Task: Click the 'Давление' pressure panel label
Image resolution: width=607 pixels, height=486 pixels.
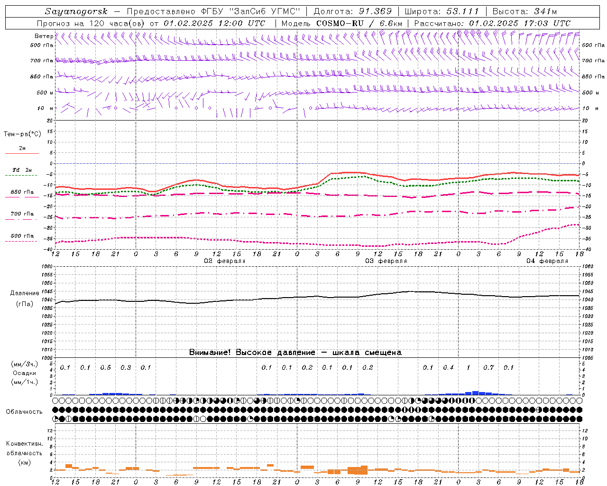Action: tap(24, 293)
